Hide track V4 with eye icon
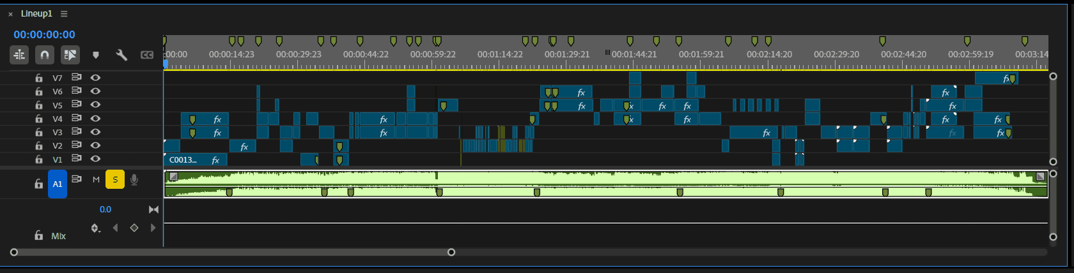This screenshot has height=273, width=1074. 95,118
